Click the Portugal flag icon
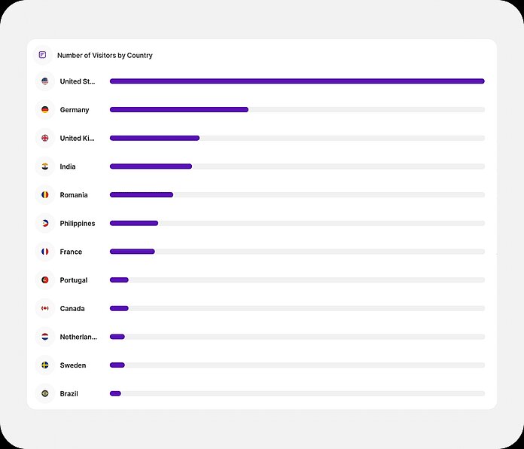This screenshot has width=524, height=449. coord(45,280)
